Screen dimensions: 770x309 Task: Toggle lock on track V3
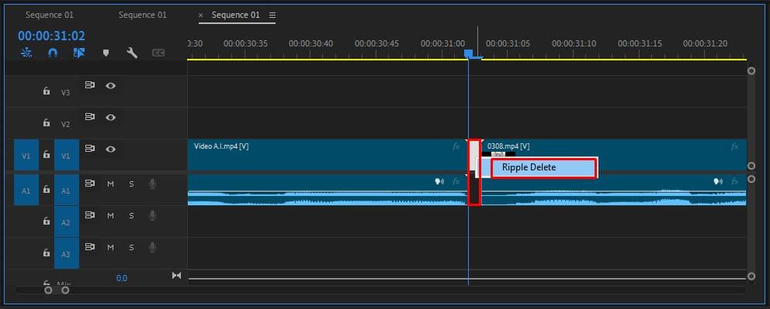(x=46, y=91)
